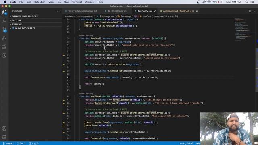
Task: Click the contracts breadcrumb
Action: point(70,17)
